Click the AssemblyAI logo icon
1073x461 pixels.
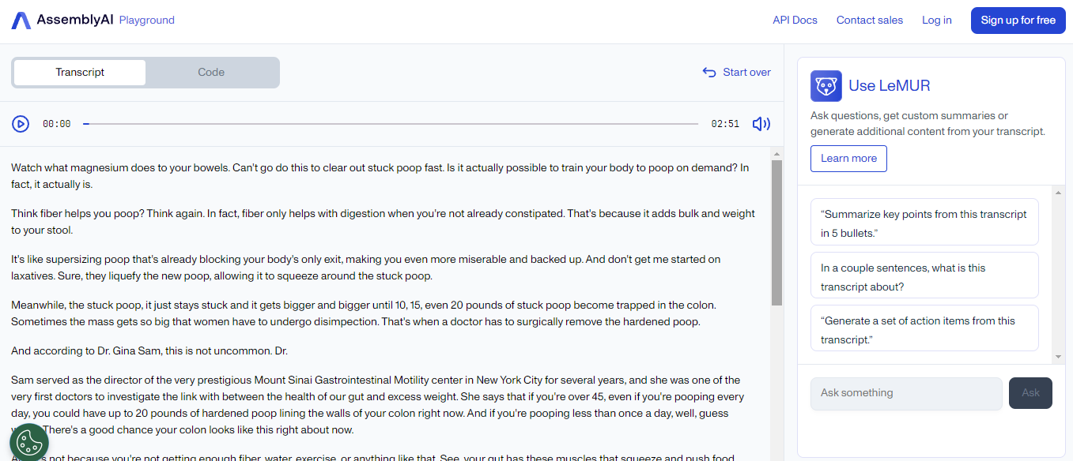point(21,21)
